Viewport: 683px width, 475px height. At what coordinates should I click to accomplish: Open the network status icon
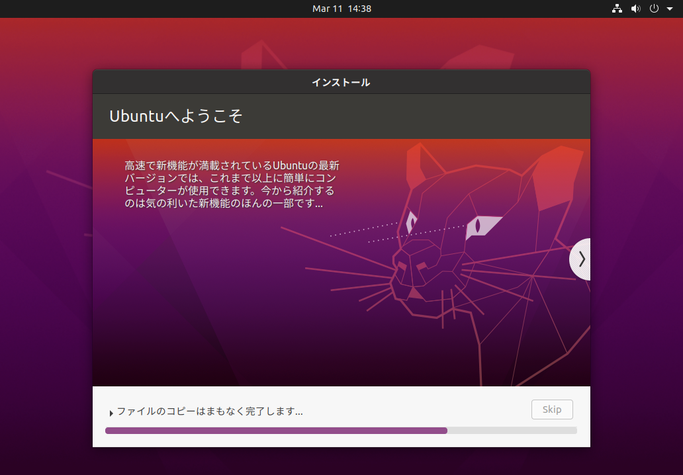(x=617, y=9)
